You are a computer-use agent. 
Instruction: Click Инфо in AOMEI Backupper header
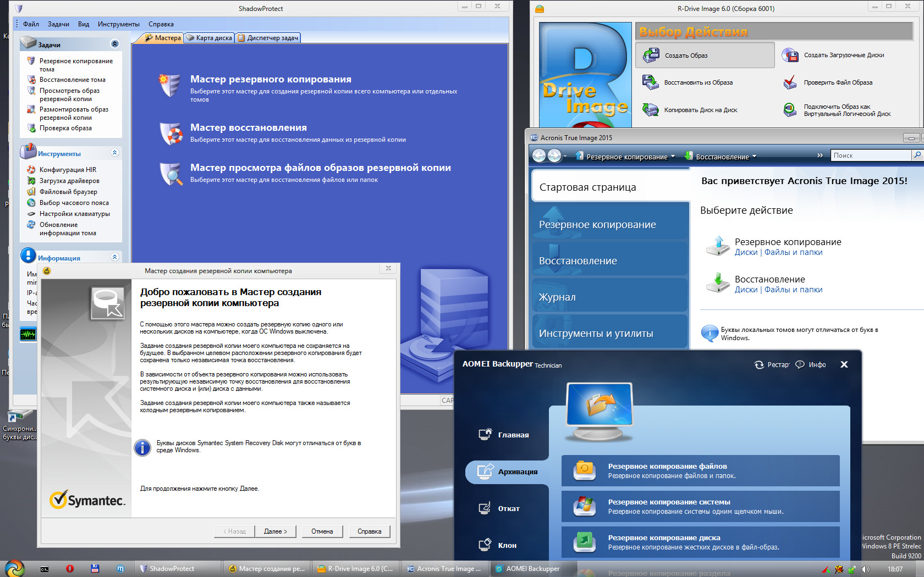(811, 365)
